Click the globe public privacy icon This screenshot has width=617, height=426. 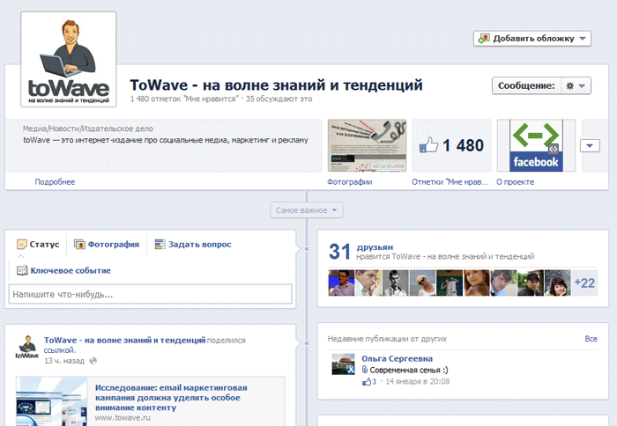tap(93, 361)
